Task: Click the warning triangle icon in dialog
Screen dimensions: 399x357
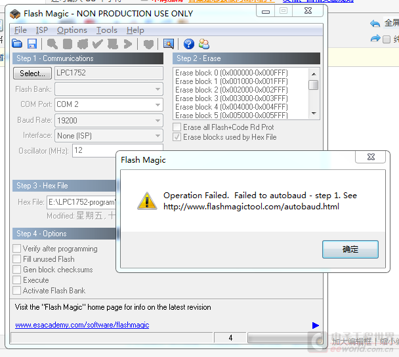Action: pos(147,201)
